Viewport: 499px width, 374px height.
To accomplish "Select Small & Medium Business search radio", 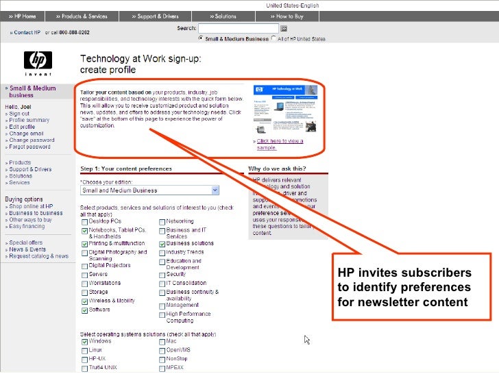I will 201,38.
